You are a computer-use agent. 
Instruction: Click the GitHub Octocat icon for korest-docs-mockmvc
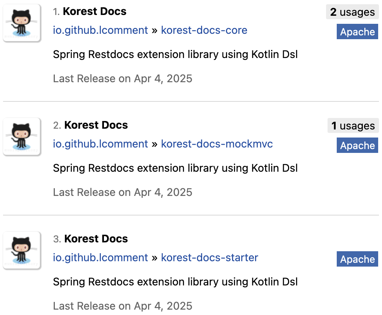(22, 136)
